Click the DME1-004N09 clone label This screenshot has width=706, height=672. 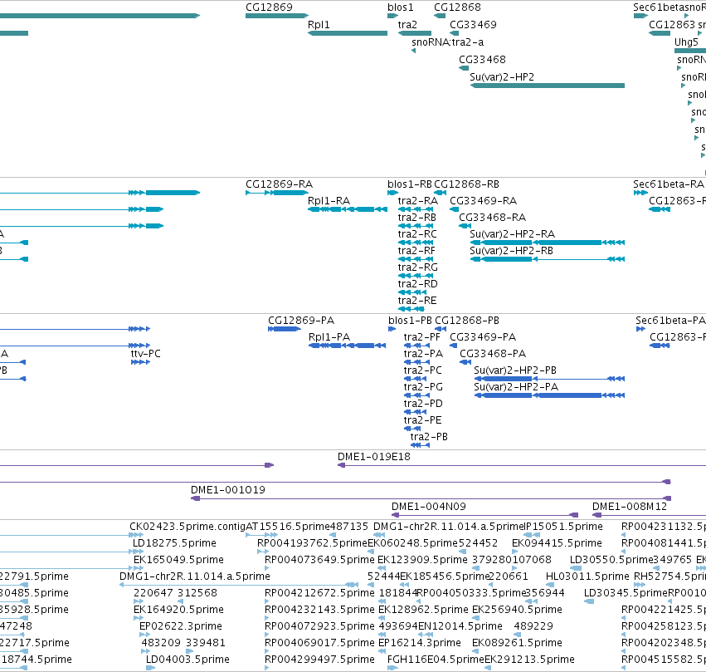(429, 507)
